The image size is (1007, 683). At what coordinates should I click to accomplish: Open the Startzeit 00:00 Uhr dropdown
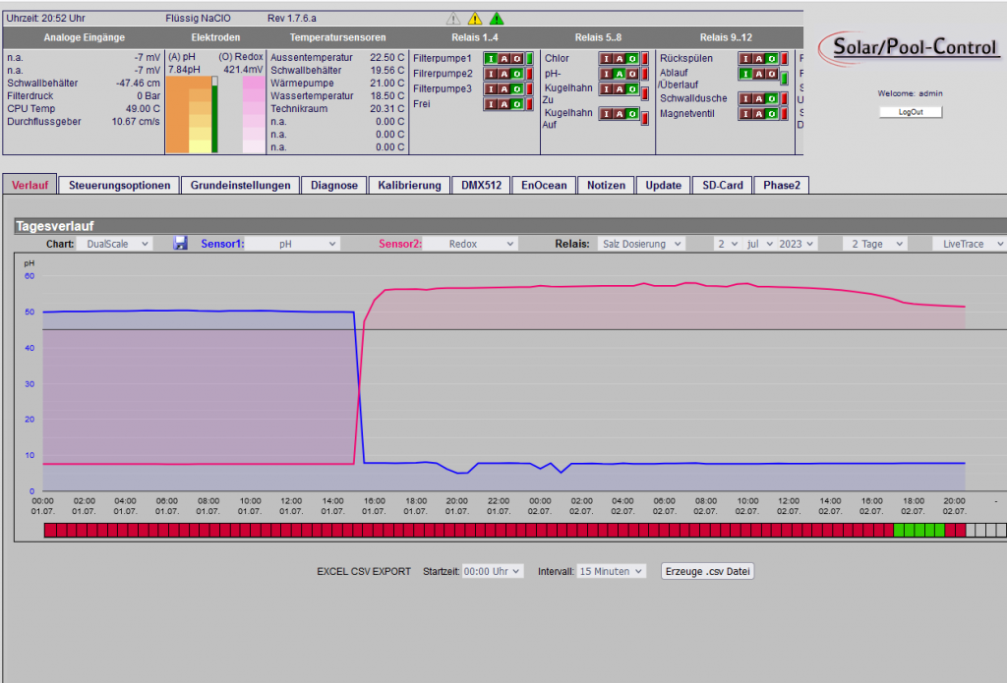tap(493, 571)
